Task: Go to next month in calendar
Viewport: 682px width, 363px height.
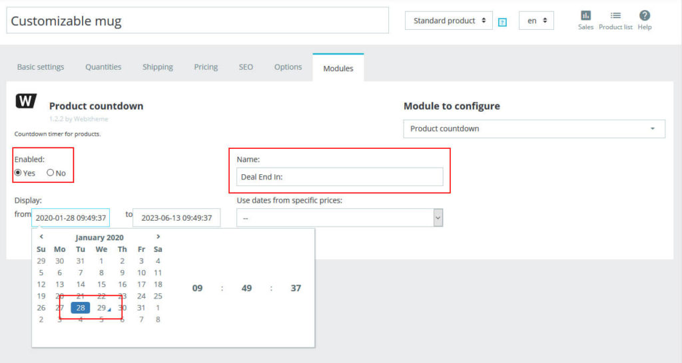Action: tap(158, 237)
